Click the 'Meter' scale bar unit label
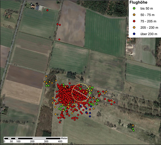Image resolution: width=161 pixels, height=145 pixels. (64, 138)
